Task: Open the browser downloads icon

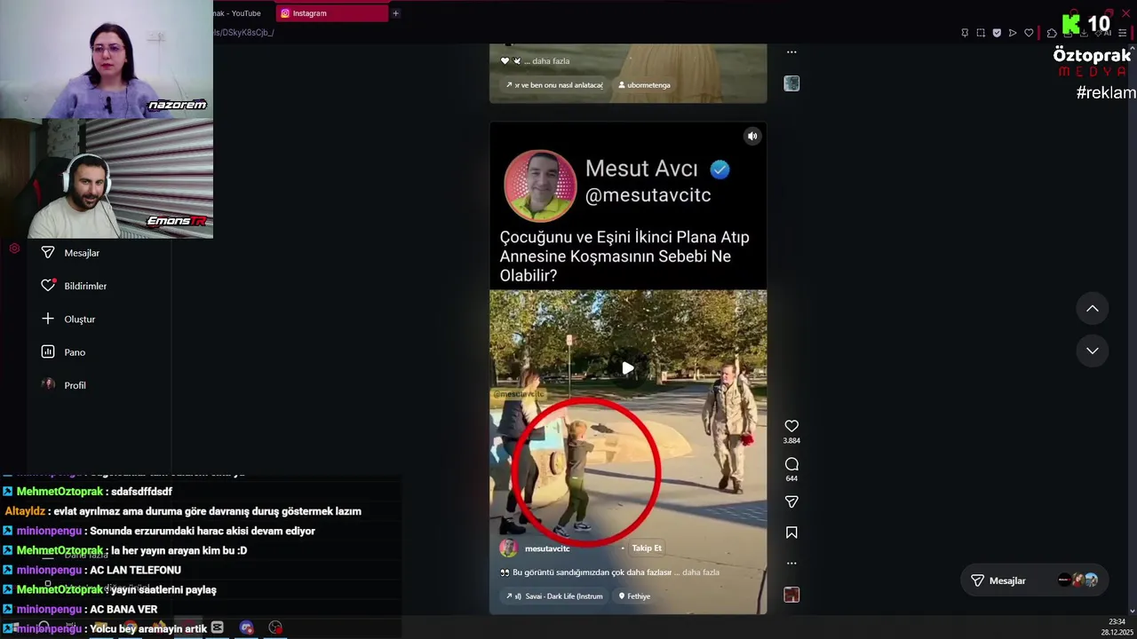Action: click(1084, 33)
